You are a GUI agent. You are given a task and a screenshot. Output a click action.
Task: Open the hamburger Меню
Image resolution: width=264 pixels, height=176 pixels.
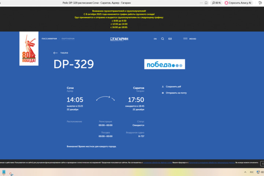click(190, 38)
